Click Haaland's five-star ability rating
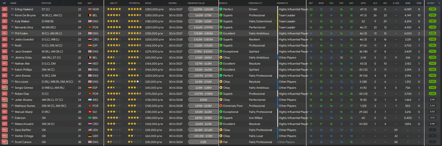442x146 pixels. [114, 9]
